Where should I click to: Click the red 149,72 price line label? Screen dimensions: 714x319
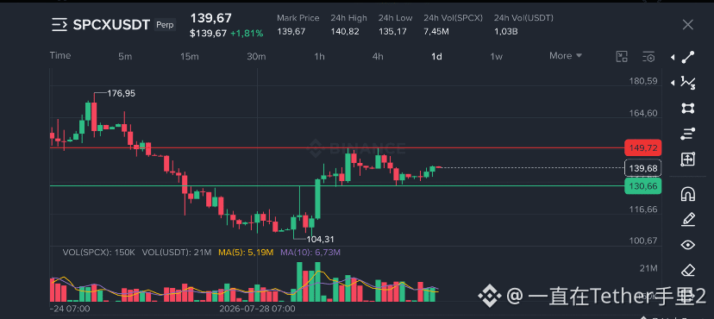coord(643,147)
